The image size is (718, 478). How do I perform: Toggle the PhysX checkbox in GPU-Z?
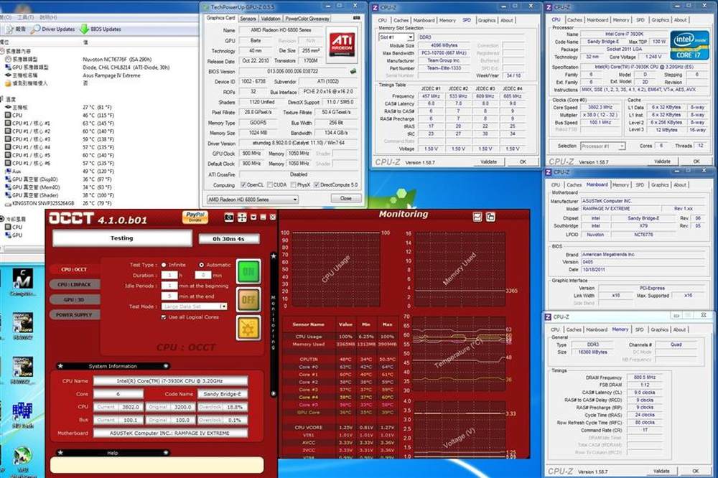pos(293,185)
